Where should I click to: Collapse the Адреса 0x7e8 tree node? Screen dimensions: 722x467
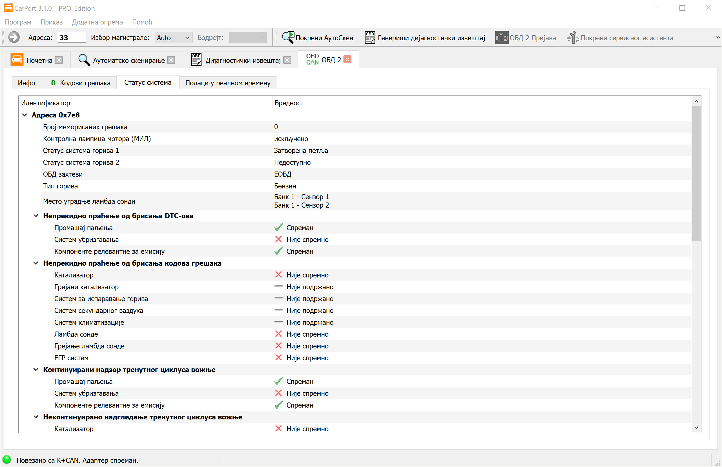point(25,115)
